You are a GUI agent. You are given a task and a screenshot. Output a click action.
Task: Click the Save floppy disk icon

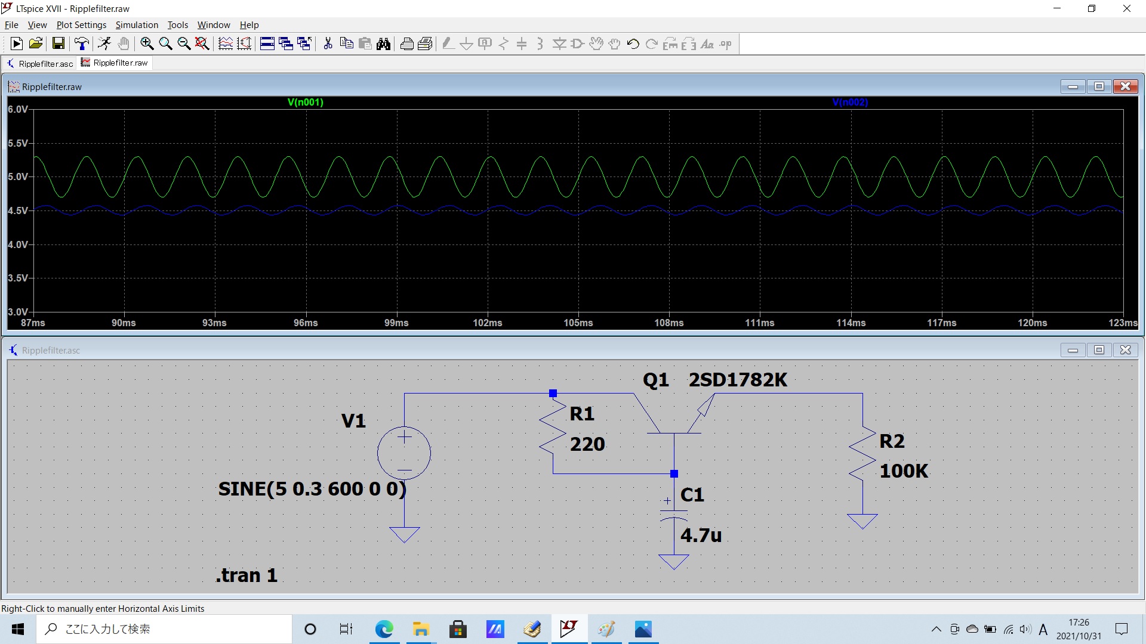click(58, 44)
